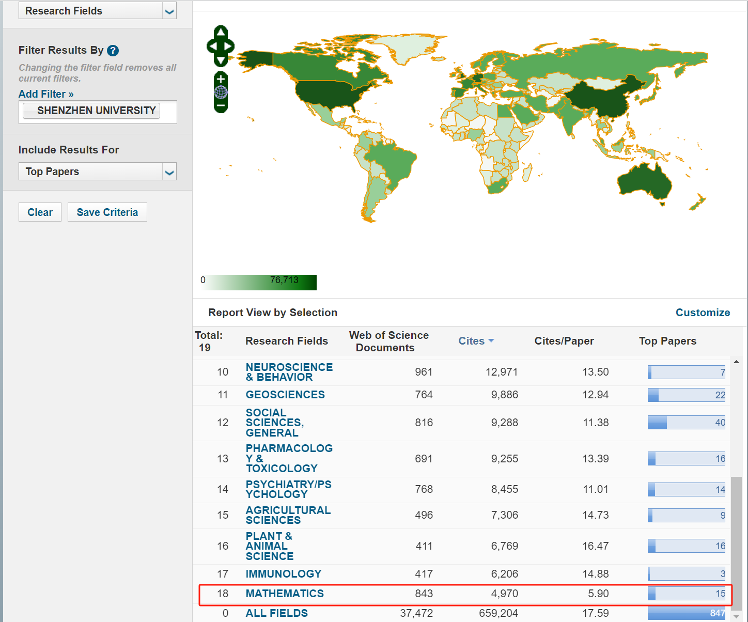Click the Clear button

click(x=40, y=212)
